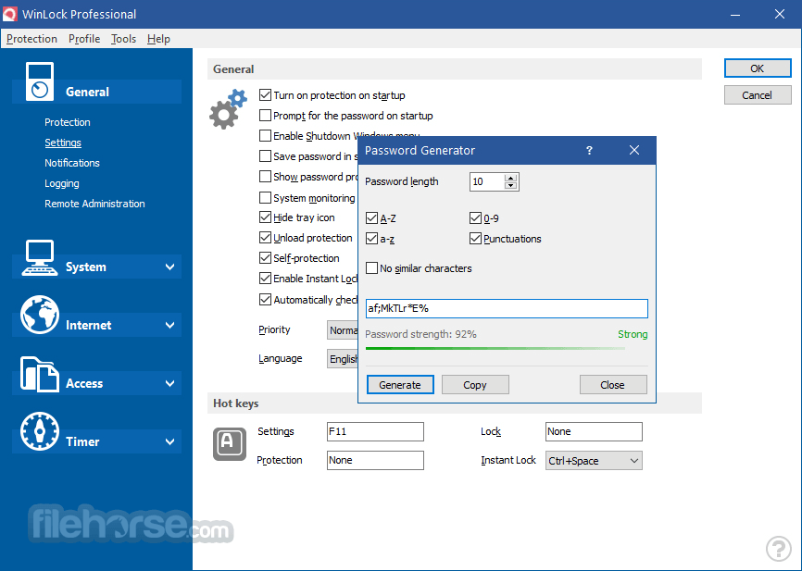Click the WinLock title bar app icon
This screenshot has width=802, height=571.
[9, 14]
